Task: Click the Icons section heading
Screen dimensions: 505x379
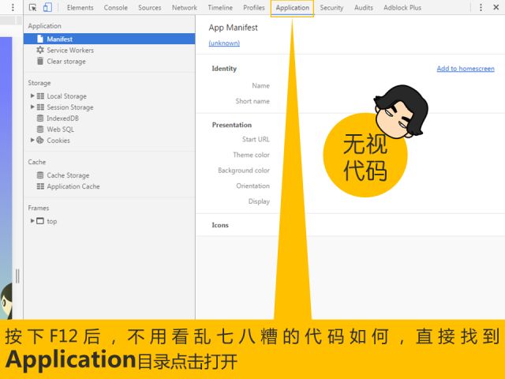Action: click(220, 225)
